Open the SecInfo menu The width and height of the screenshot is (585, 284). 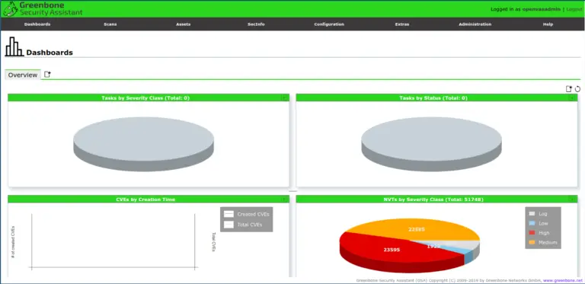point(256,24)
